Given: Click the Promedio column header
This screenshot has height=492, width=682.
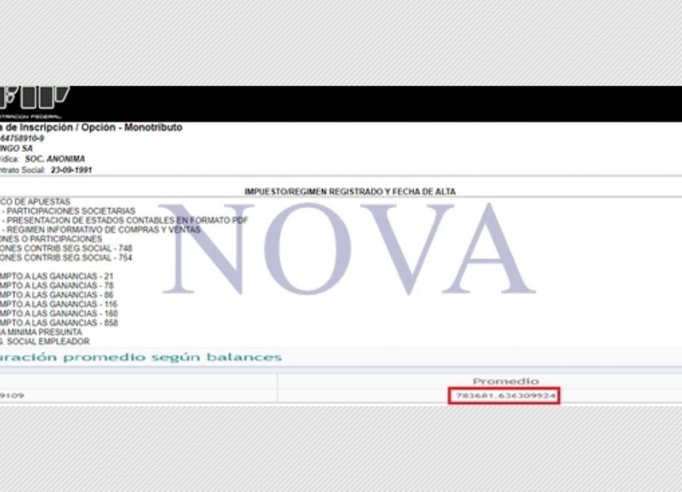Looking at the screenshot, I should click(505, 381).
